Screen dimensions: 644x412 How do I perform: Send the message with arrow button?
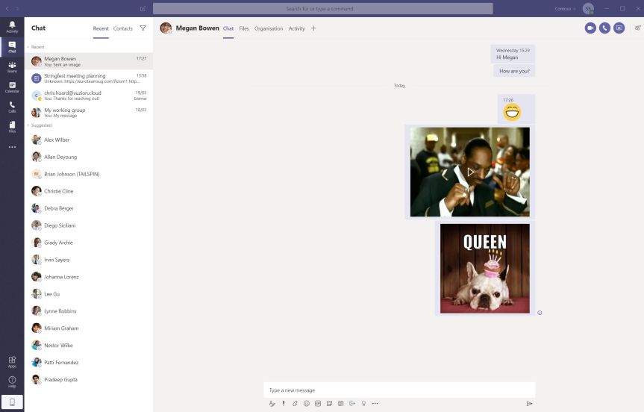[x=529, y=403]
